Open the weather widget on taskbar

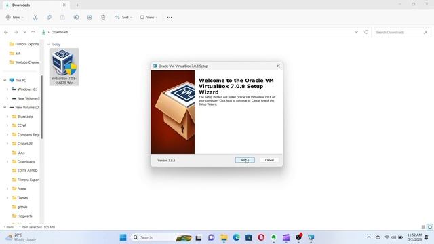click(22, 237)
